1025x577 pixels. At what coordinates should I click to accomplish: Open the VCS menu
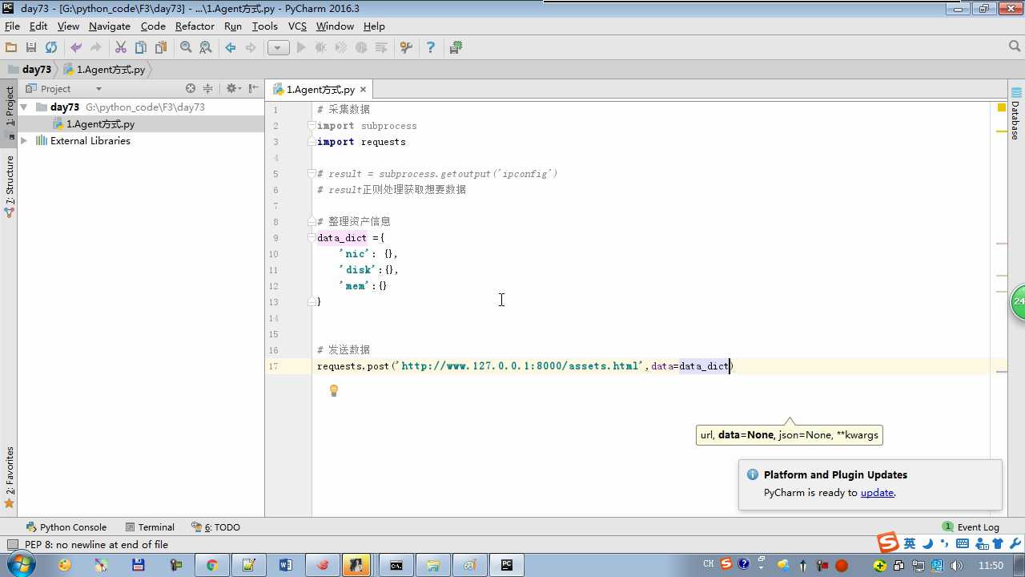[297, 26]
